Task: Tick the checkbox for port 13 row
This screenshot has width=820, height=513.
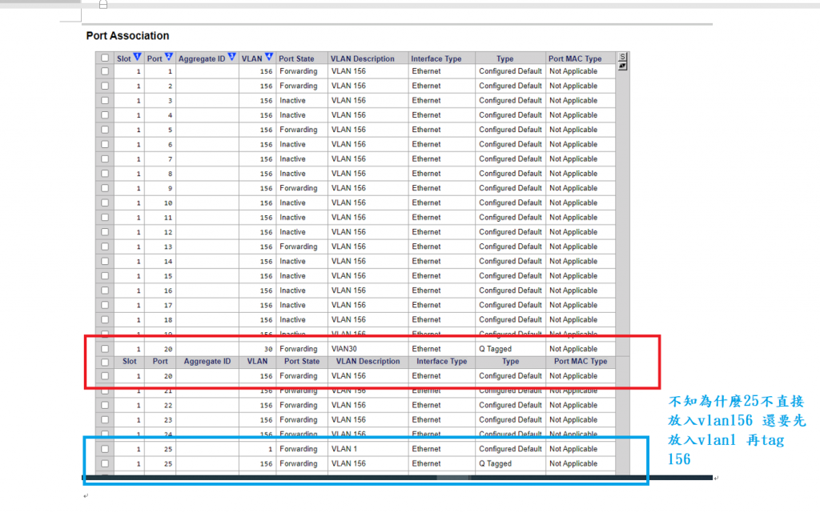Action: [105, 246]
